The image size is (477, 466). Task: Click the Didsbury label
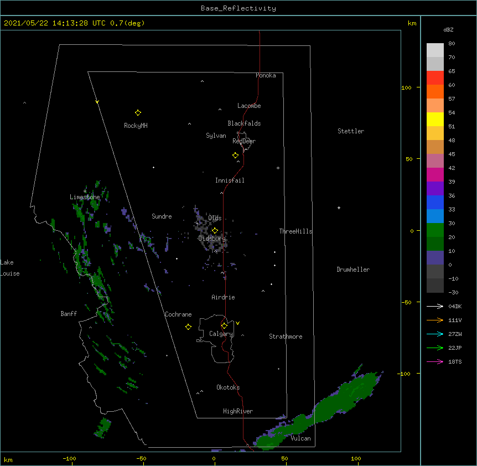point(212,239)
